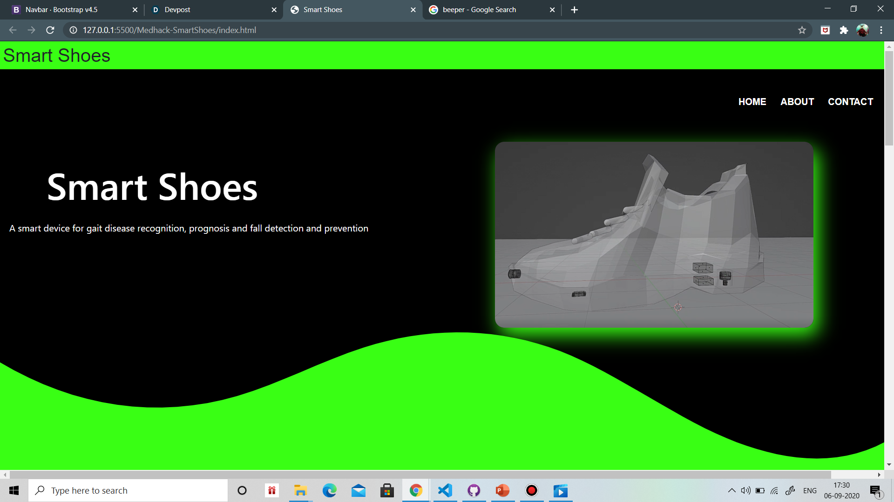Open GitHub Desktop taskbar icon
This screenshot has height=502, width=894.
[474, 490]
